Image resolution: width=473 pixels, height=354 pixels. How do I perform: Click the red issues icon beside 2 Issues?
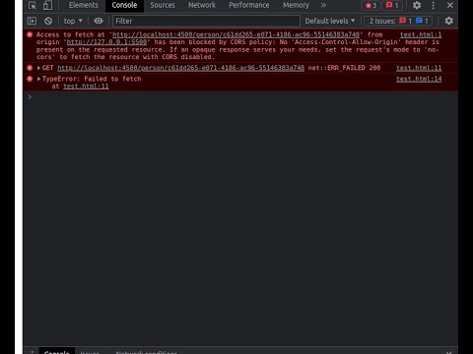402,21
